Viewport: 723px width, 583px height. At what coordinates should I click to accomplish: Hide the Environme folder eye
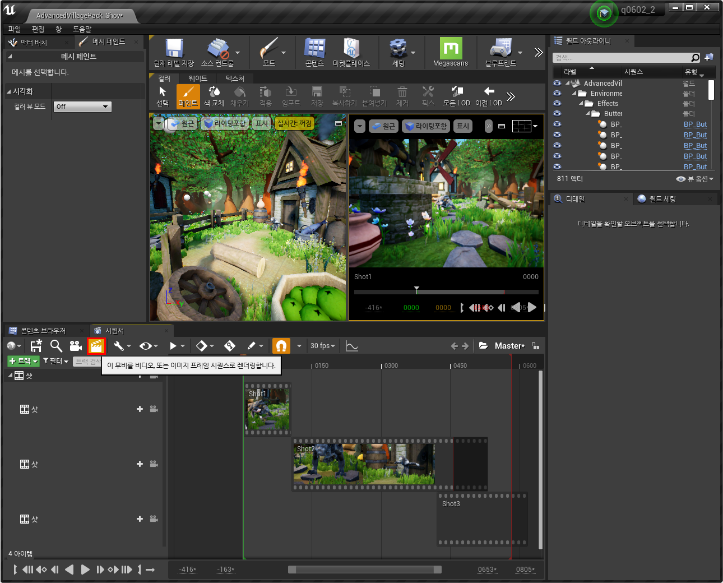(557, 93)
